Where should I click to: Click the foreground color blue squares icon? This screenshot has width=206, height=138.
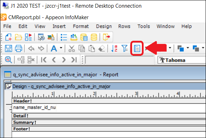181,48
